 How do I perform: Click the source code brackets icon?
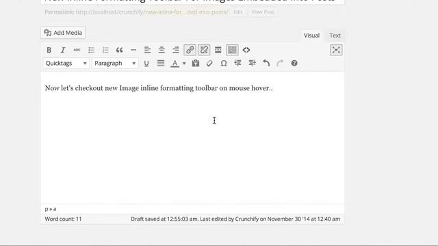[x=246, y=50]
